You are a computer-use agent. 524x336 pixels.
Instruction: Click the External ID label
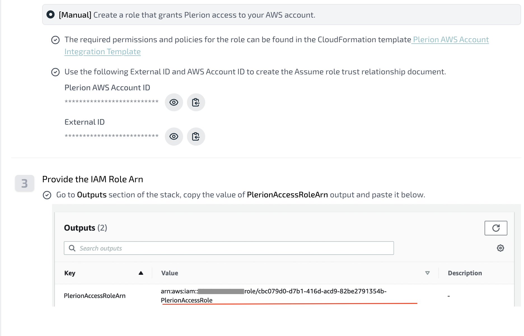point(85,122)
